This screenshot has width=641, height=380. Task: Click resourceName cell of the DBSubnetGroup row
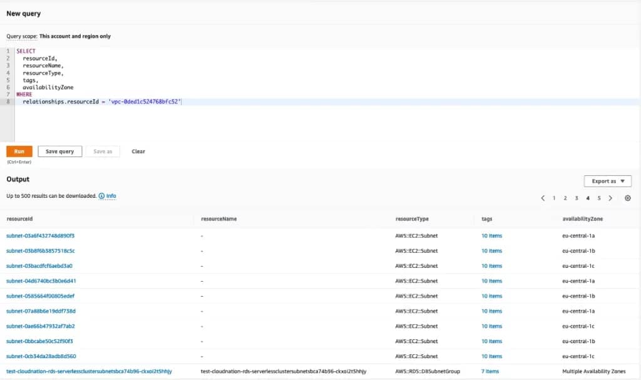click(284, 371)
